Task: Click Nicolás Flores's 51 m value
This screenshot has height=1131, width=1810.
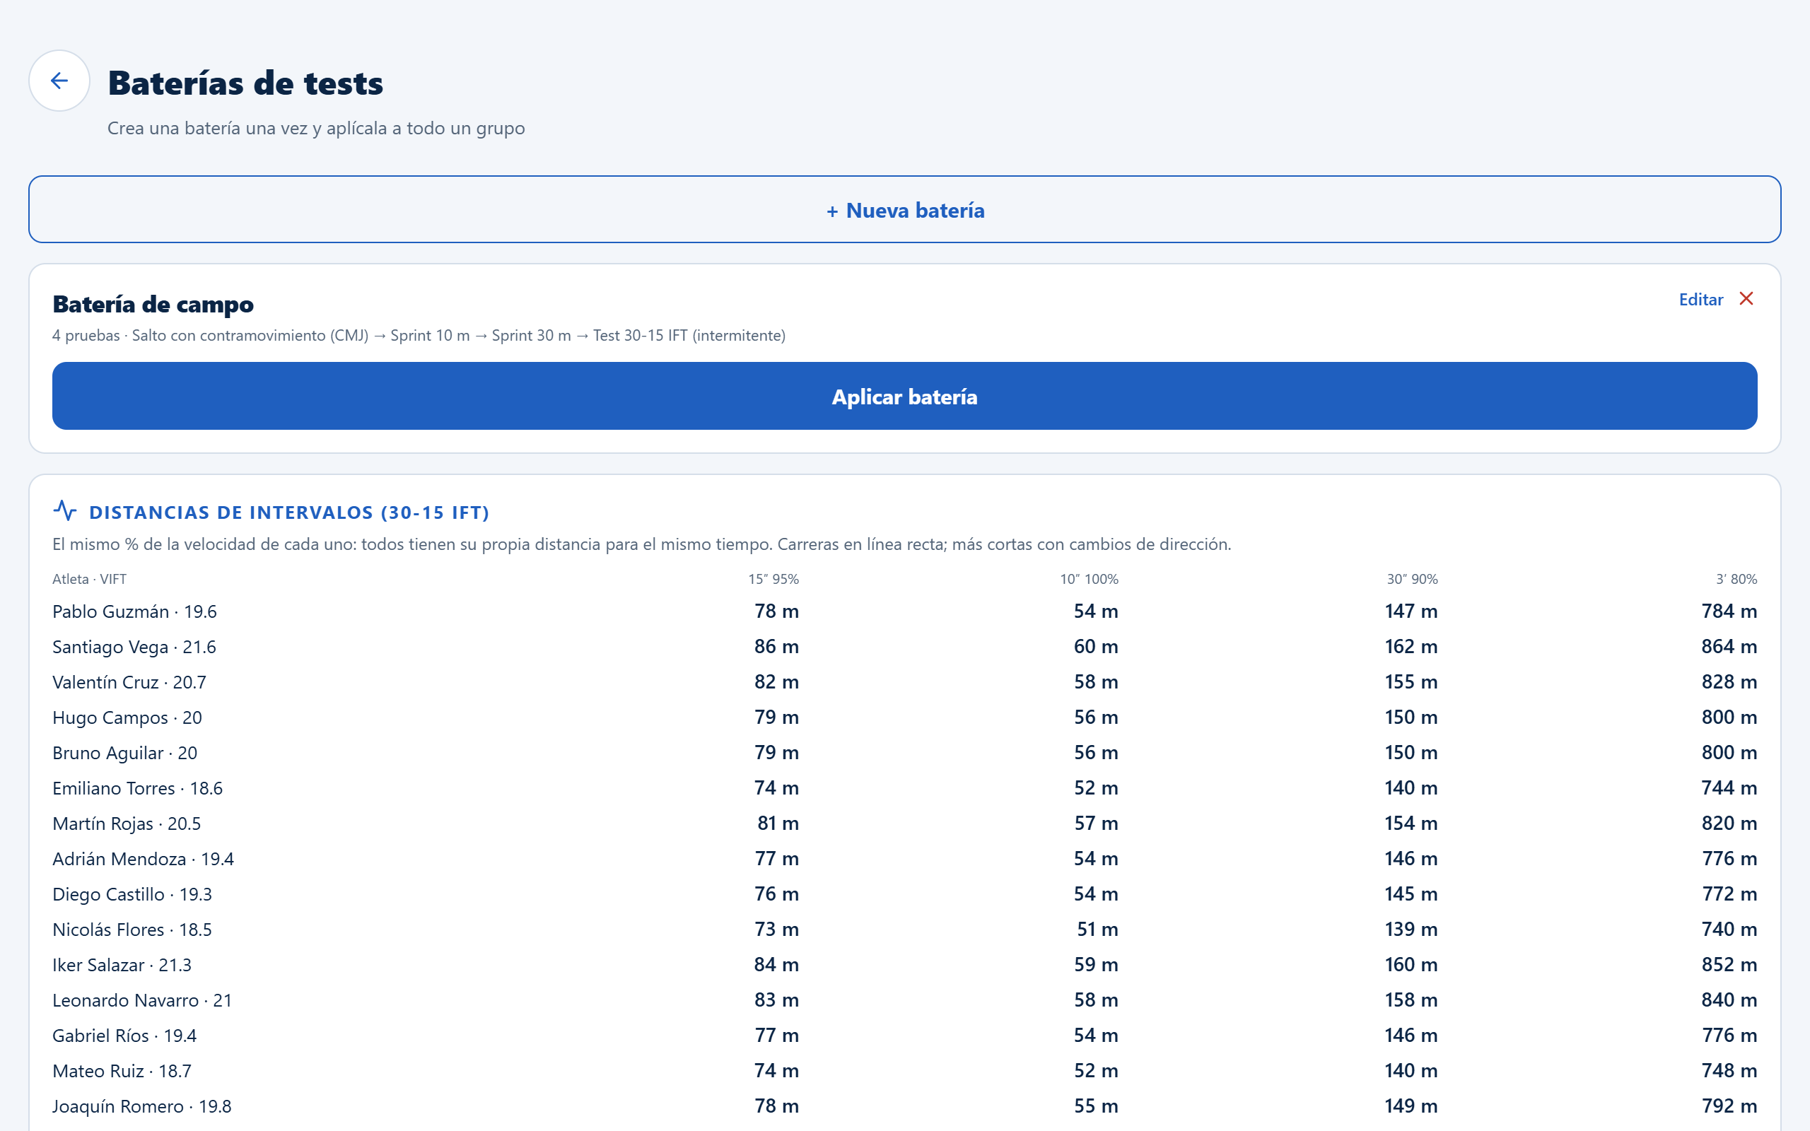Action: (x=1097, y=929)
